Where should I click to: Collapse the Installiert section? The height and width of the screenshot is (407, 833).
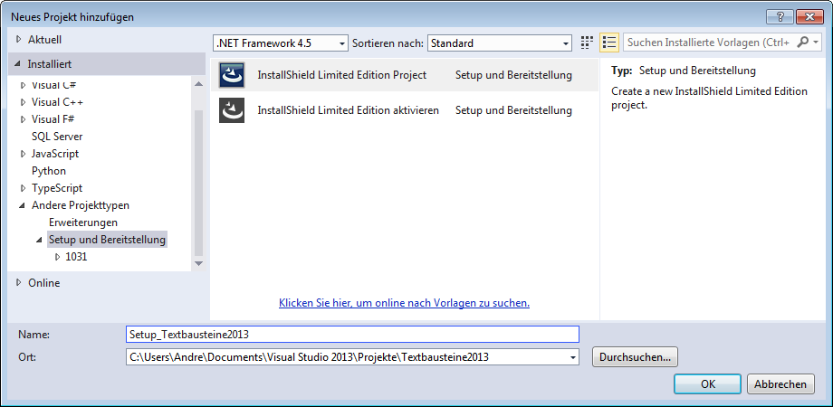[x=19, y=64]
